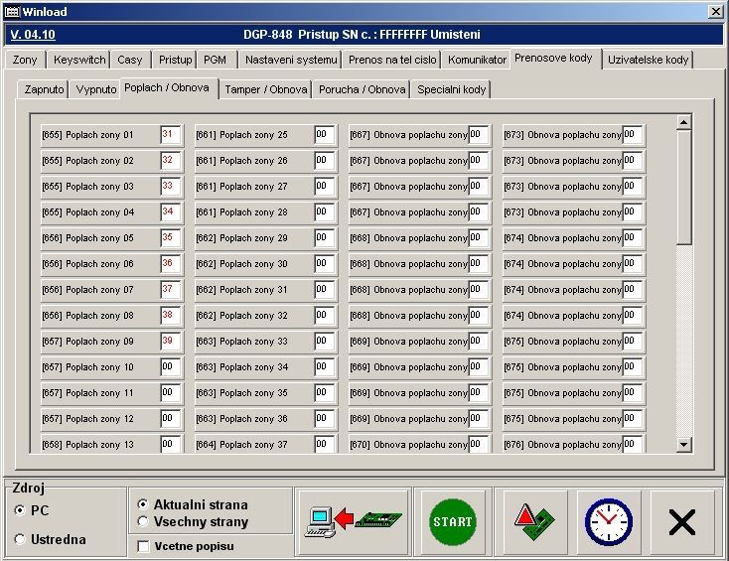Click the black X cancel button
The width and height of the screenshot is (729, 561).
coord(681,521)
